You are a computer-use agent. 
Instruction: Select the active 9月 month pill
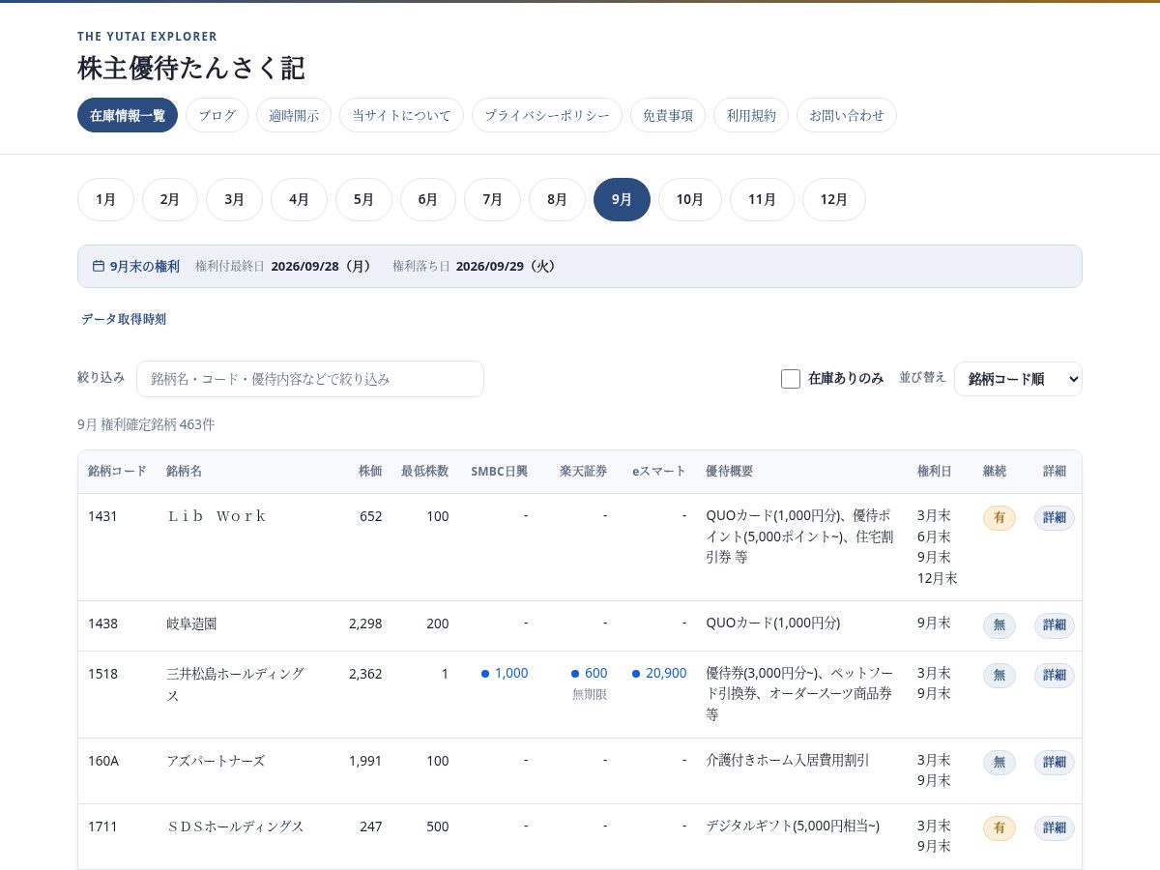(x=622, y=199)
